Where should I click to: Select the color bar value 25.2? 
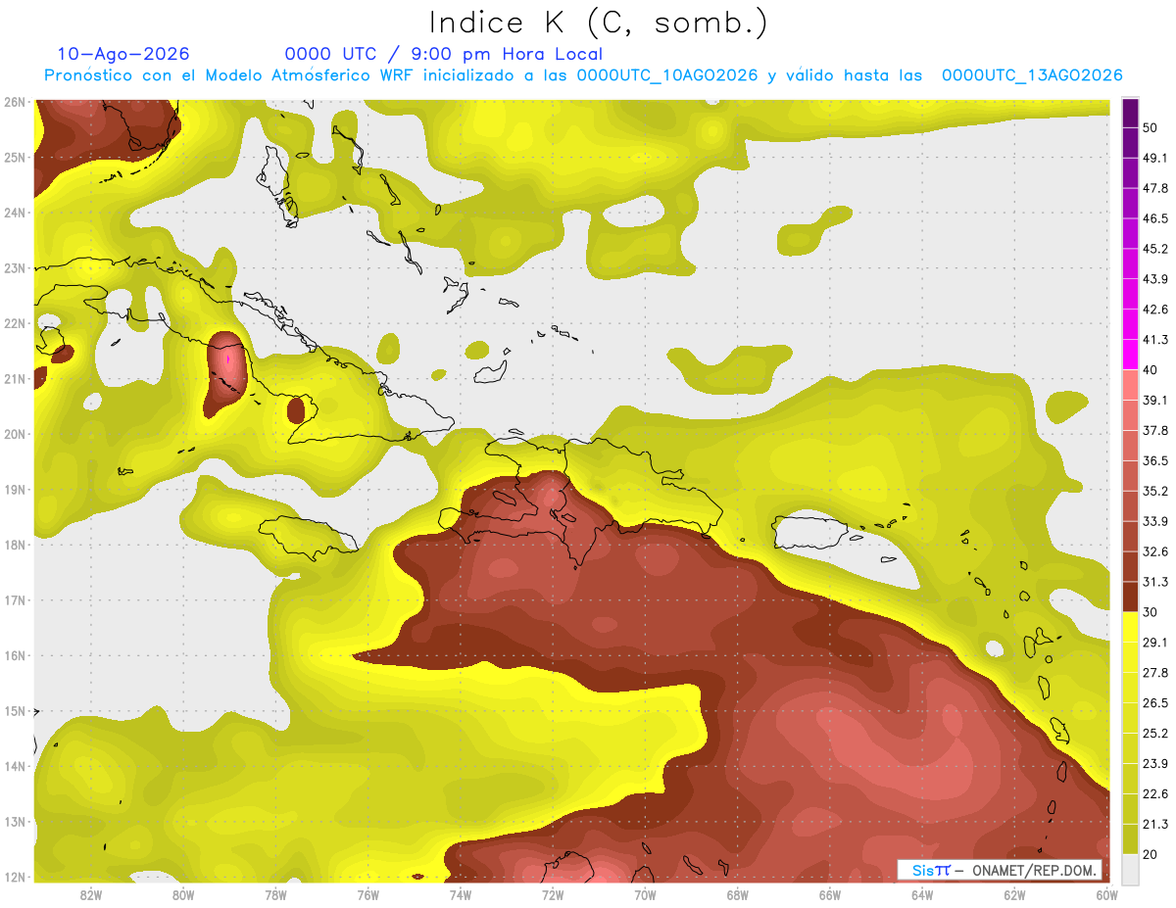point(1154,734)
